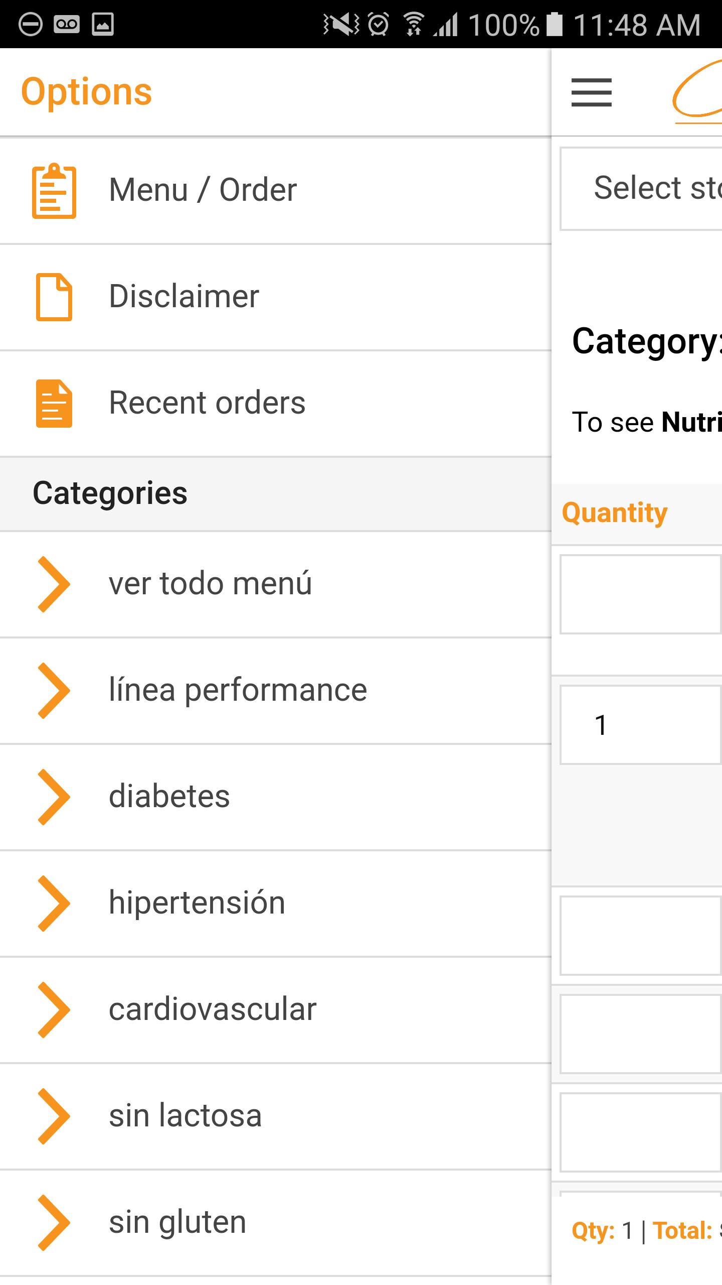Viewport: 722px width, 1285px height.
Task: Open the sin lactosa category
Action: [x=186, y=1116]
